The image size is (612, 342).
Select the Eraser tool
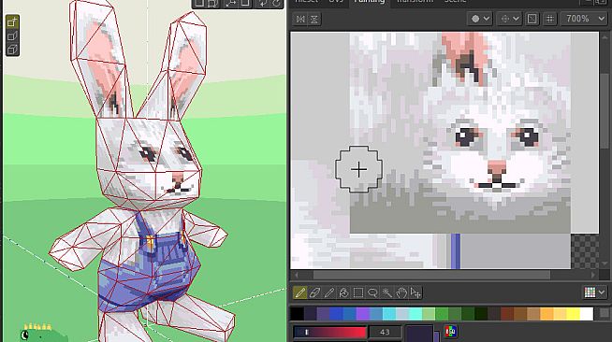click(x=314, y=292)
